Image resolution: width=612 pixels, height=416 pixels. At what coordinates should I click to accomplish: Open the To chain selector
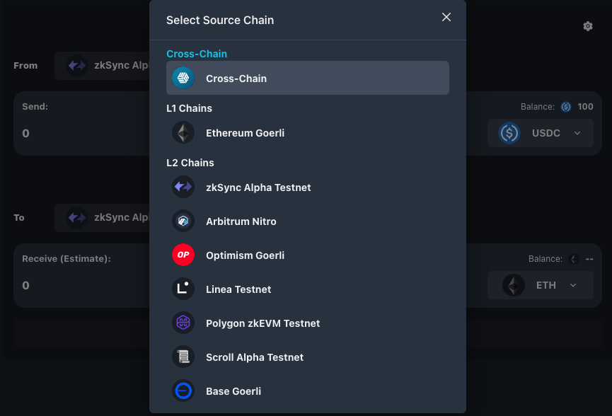pos(103,217)
